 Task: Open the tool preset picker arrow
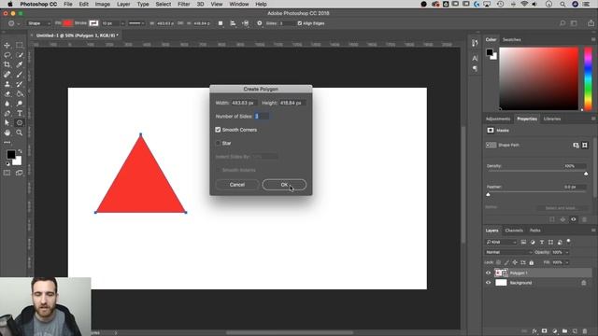(x=19, y=23)
